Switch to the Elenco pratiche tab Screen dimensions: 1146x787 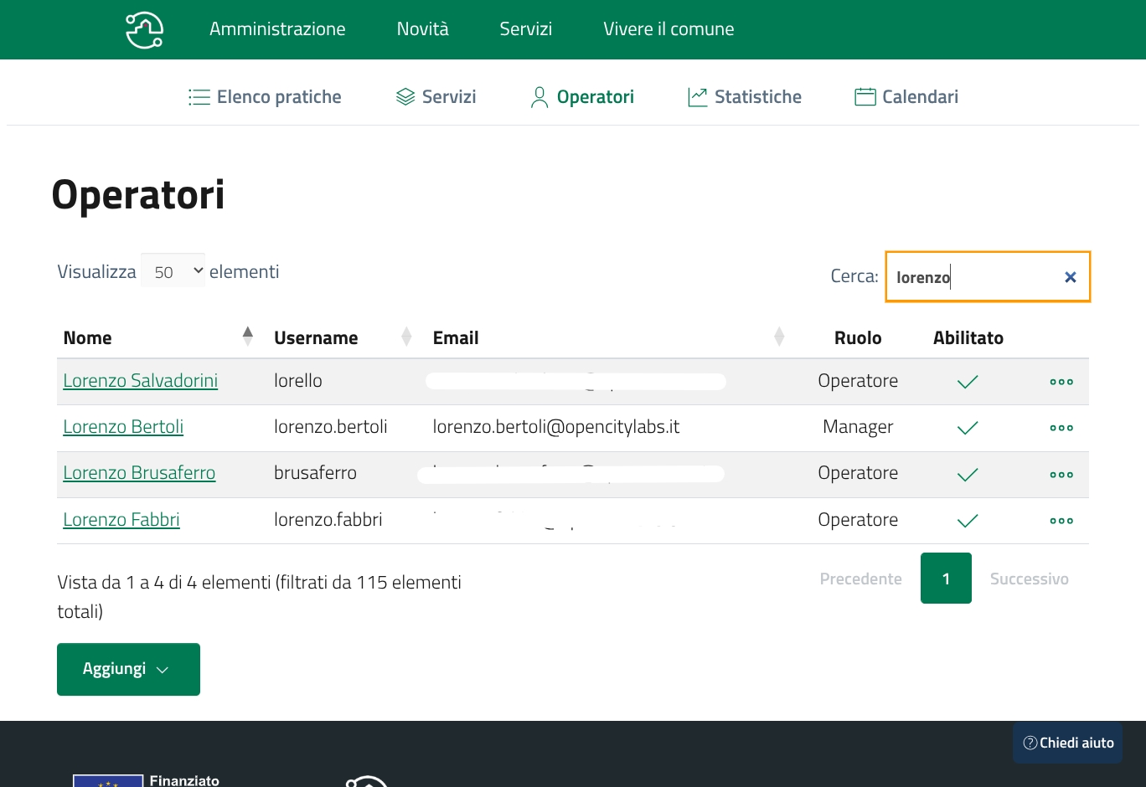point(265,97)
